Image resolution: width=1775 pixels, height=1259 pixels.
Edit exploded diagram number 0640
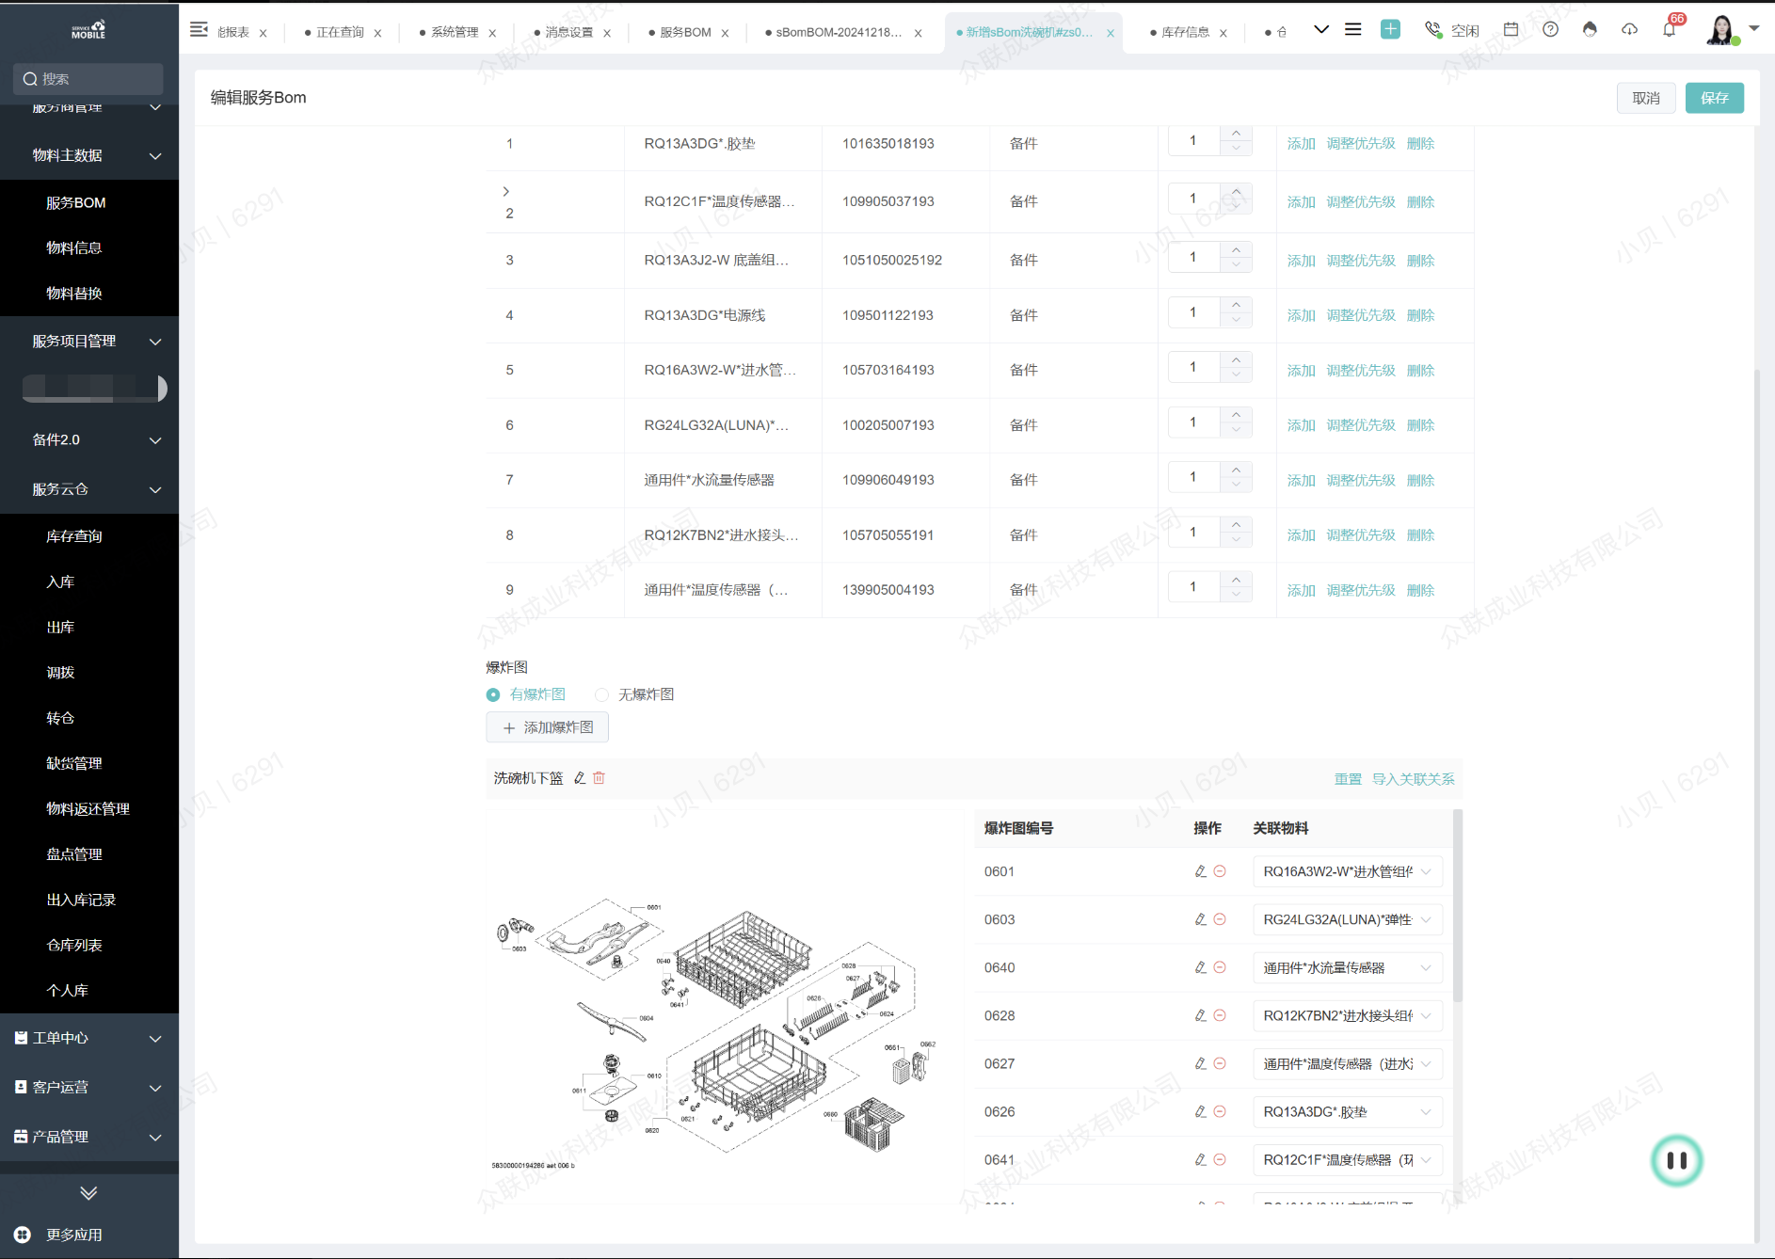click(1201, 967)
